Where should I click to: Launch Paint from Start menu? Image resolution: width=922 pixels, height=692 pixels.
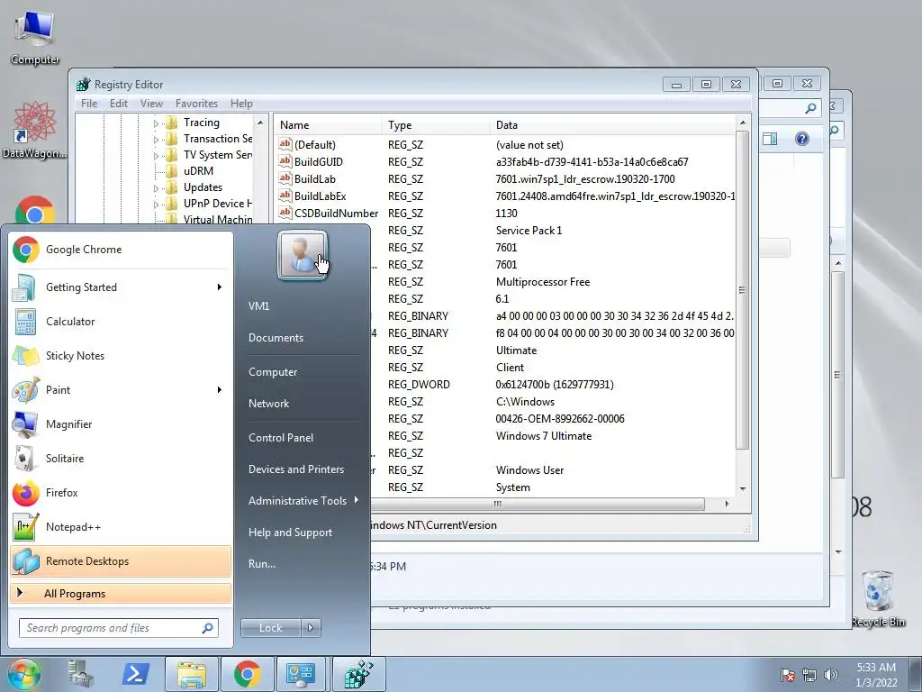[121, 389]
